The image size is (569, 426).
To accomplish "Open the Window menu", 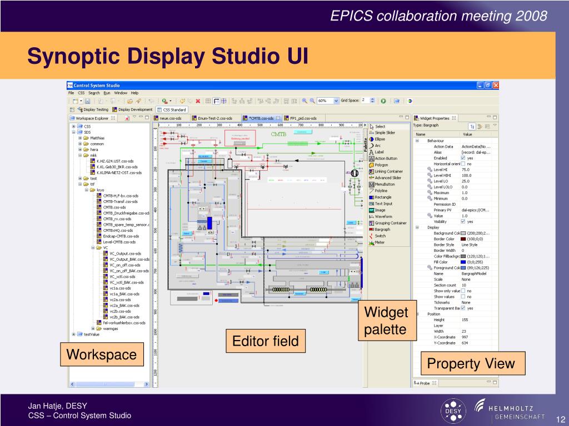I will [x=121, y=93].
